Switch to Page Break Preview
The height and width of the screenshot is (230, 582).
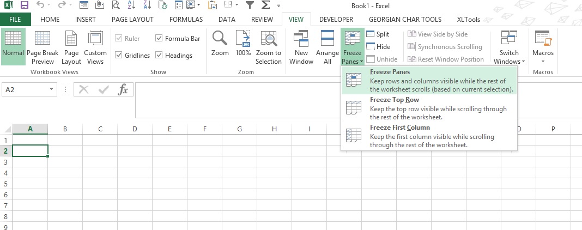(43, 46)
